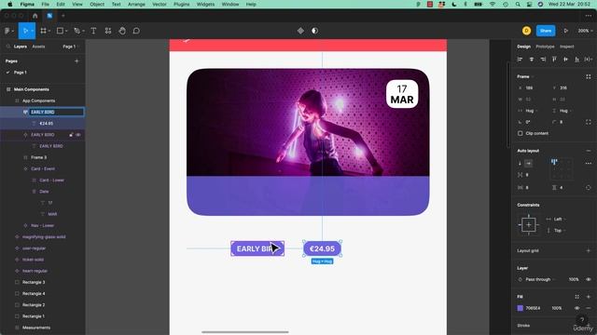Open the Arrange menu
Screen dimensions: 597x335
click(136, 4)
